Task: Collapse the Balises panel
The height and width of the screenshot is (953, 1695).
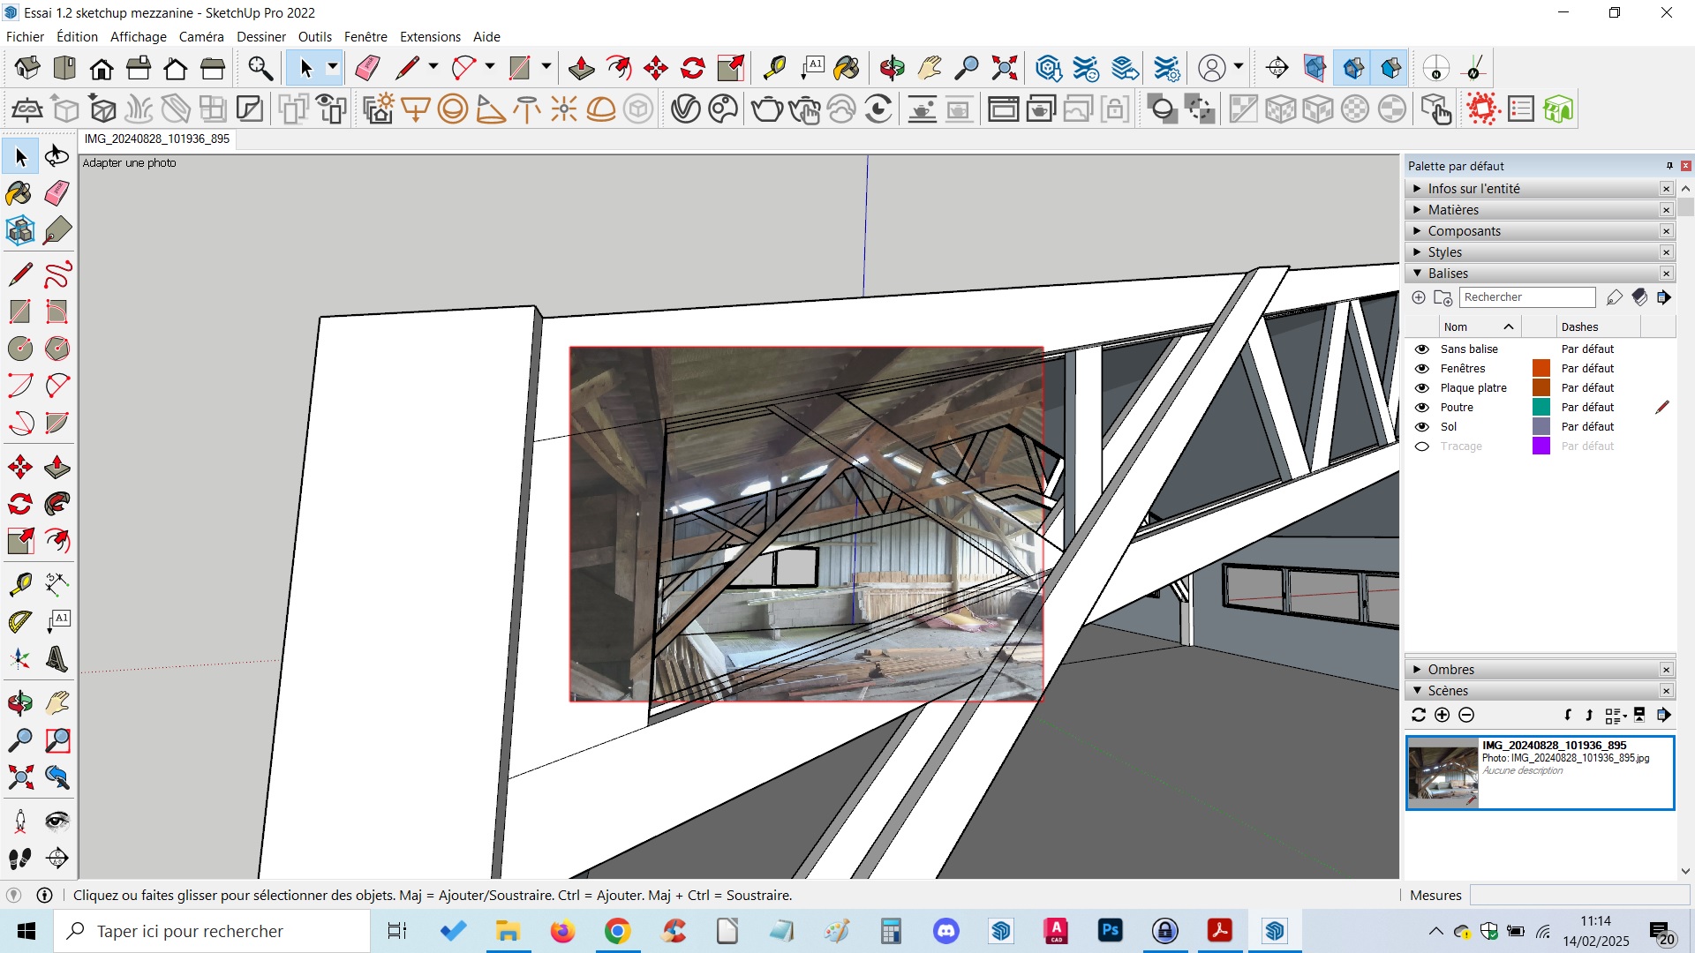Action: point(1448,274)
